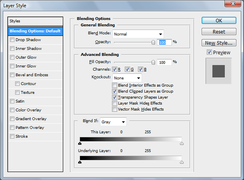The image size is (244, 180).
Task: Check the Texture sub-option box
Action: tap(18, 93)
